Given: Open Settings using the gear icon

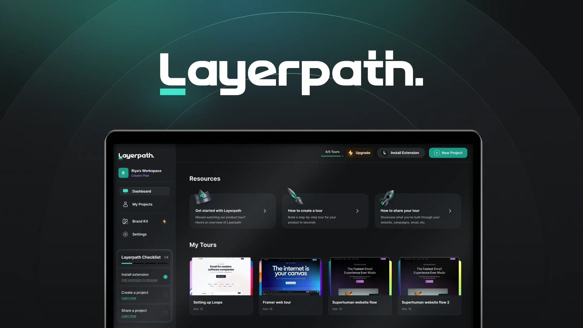Looking at the screenshot, I should 125,234.
